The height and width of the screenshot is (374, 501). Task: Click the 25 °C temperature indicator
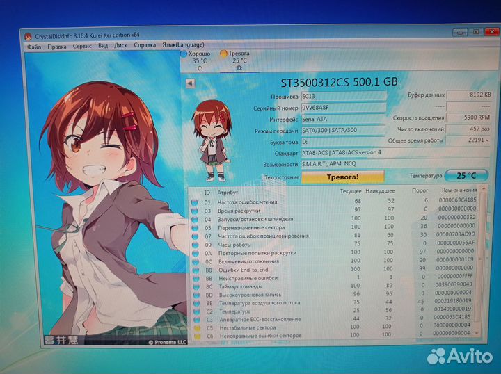click(x=466, y=175)
